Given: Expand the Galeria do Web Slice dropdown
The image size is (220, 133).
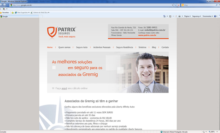Looking at the screenshot, I should (x=49, y=12).
